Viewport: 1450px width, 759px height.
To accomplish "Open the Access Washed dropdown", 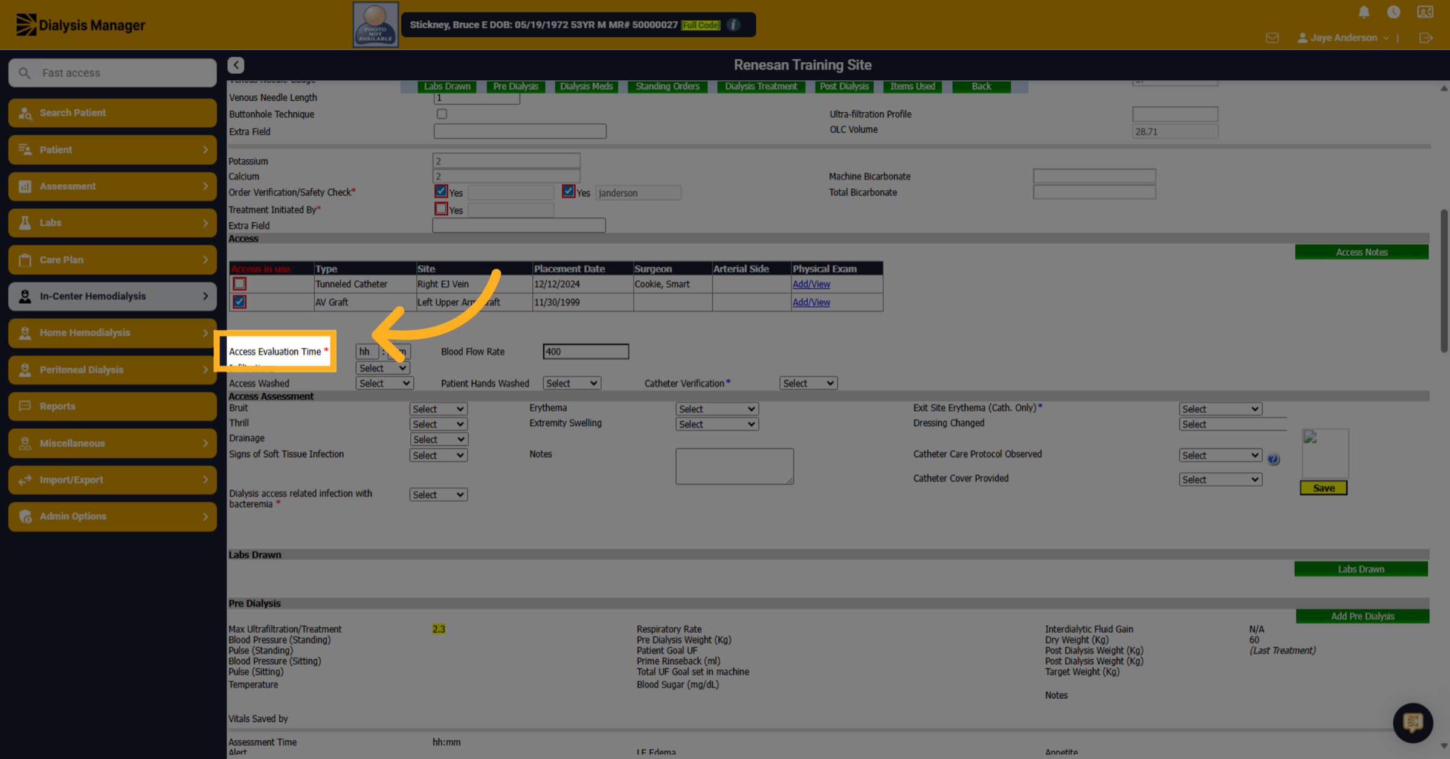I will 384,383.
